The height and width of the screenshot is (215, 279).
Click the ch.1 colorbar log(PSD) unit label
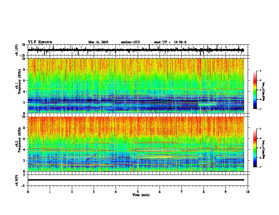264,92
